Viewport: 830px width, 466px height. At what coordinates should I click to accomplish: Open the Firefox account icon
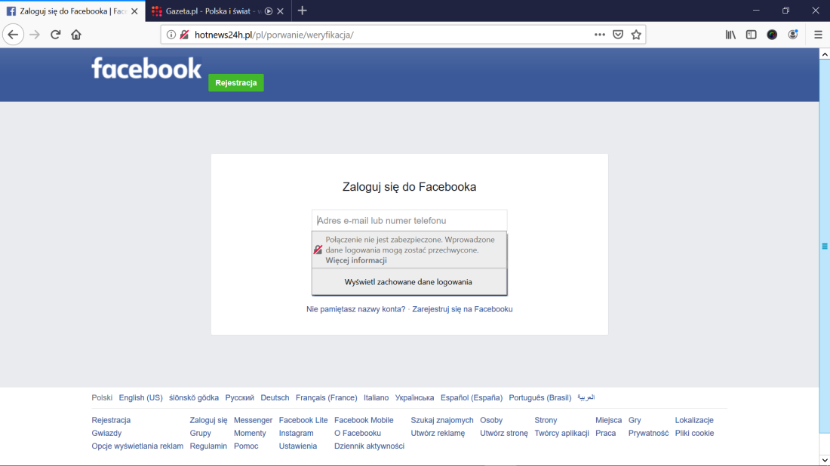pos(792,35)
